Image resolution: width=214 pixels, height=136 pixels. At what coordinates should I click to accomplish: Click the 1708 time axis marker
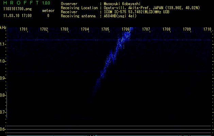166,29
